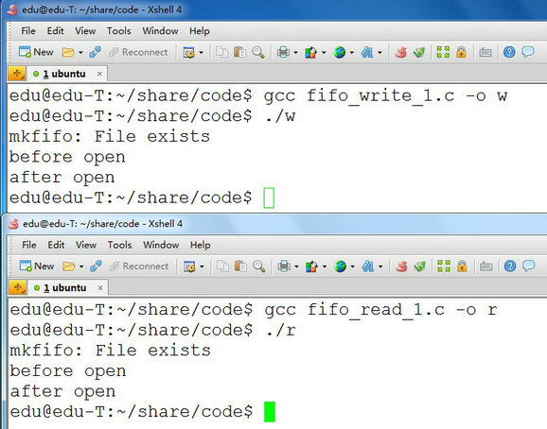The height and width of the screenshot is (429, 547).
Task: Click the Help question icon in bottom window
Action: point(510,266)
